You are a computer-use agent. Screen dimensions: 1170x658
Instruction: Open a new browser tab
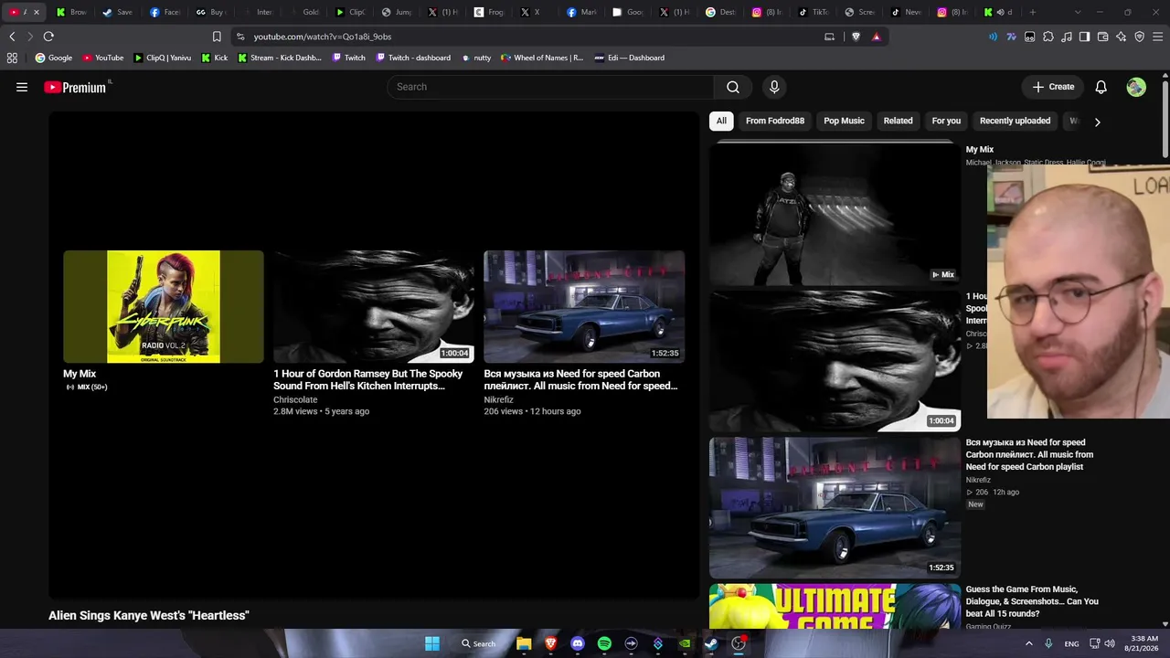click(1033, 12)
